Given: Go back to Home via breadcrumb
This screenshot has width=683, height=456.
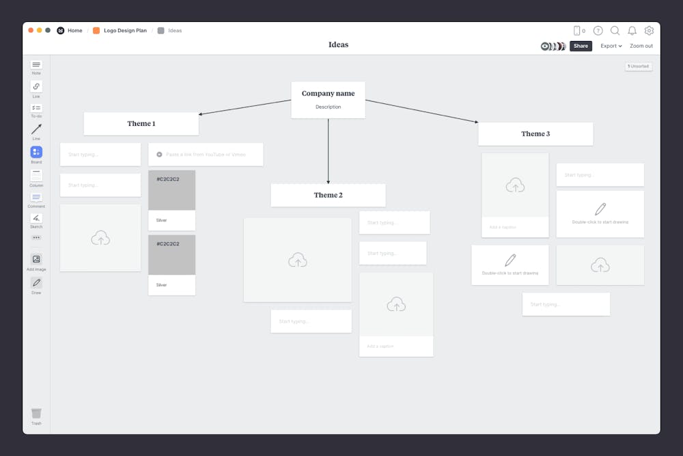Looking at the screenshot, I should tap(75, 30).
